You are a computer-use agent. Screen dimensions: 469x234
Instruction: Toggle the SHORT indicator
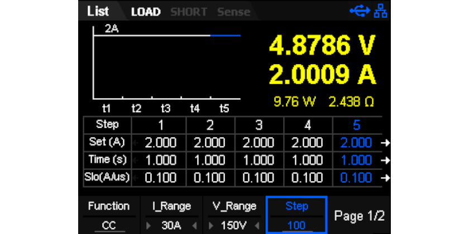click(189, 12)
